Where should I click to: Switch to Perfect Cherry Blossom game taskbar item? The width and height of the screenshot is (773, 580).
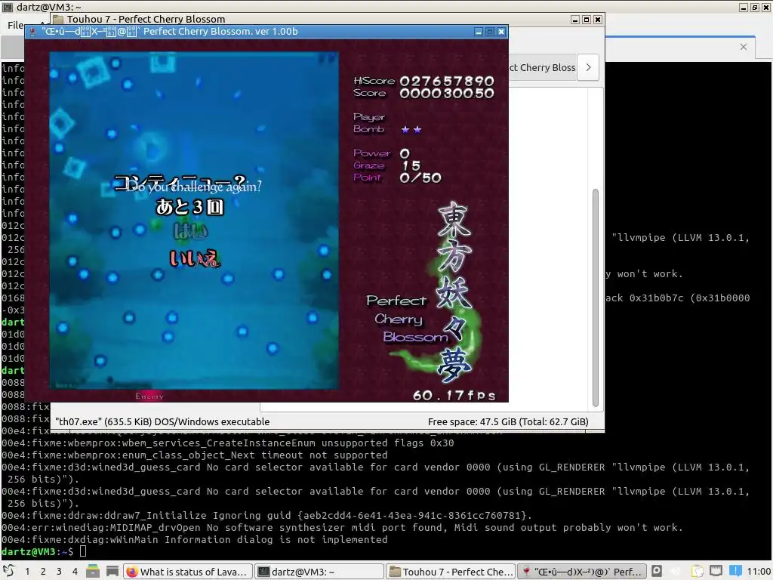coord(582,572)
